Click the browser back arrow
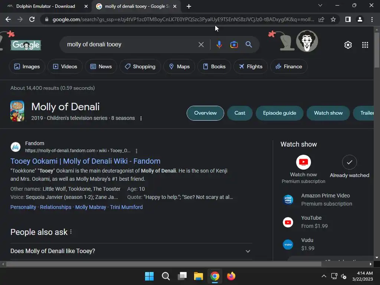 [x=8, y=19]
